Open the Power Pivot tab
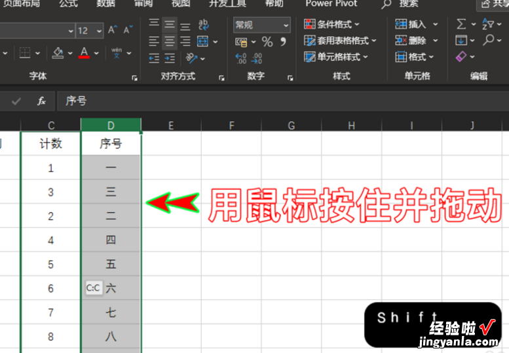The image size is (509, 353). pos(331,3)
